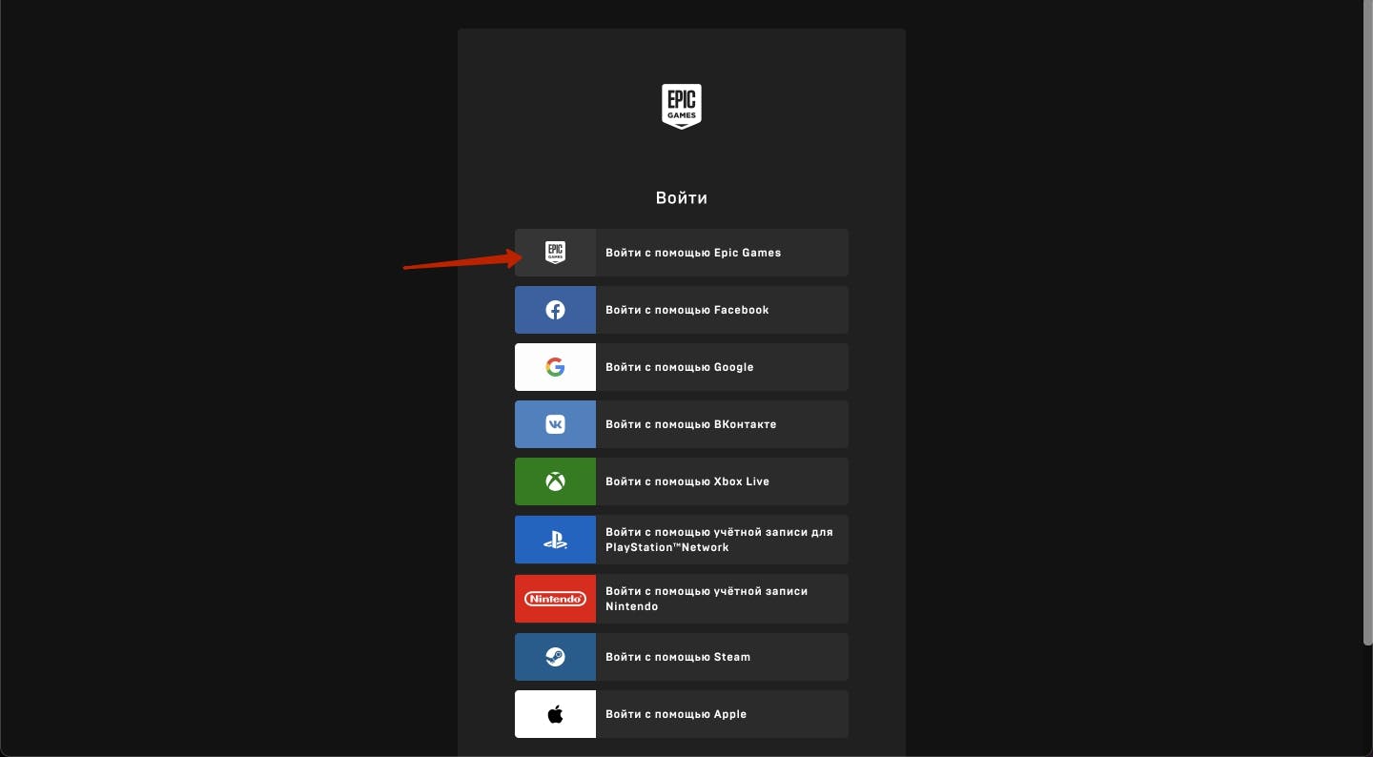This screenshot has height=757, width=1373.
Task: Choose the Google "G" icon
Action: [x=555, y=367]
